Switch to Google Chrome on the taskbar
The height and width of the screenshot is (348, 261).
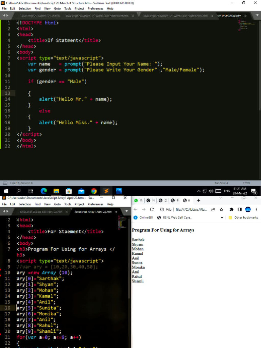pyautogui.click(x=94, y=191)
